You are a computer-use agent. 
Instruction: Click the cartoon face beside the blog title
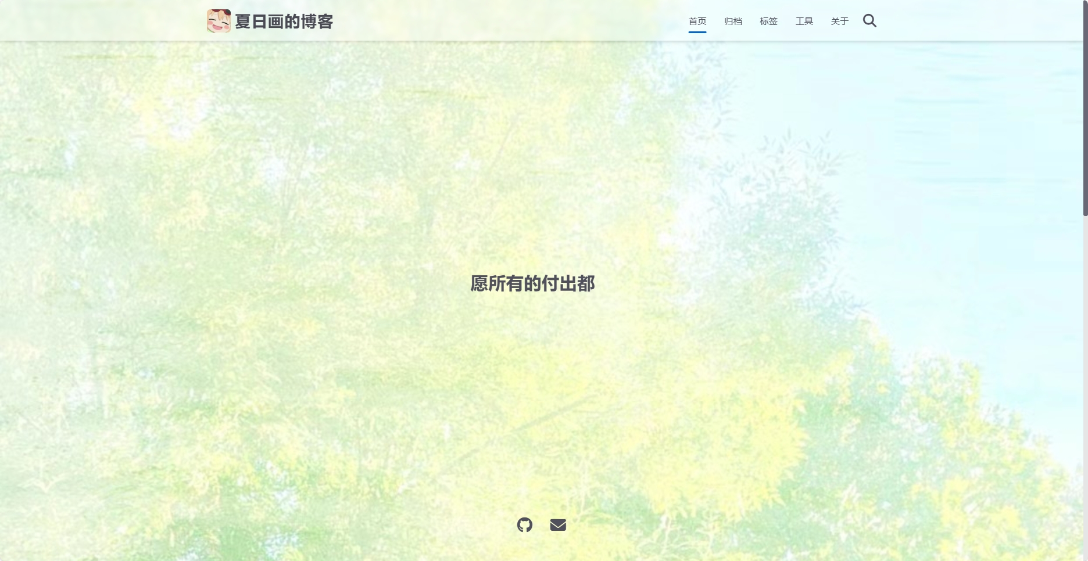(x=219, y=21)
